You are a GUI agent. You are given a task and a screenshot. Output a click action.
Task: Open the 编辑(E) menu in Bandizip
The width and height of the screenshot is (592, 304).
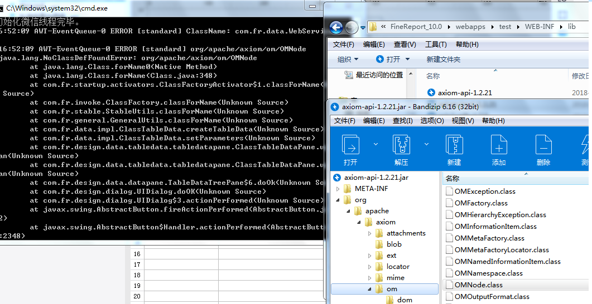click(x=374, y=121)
